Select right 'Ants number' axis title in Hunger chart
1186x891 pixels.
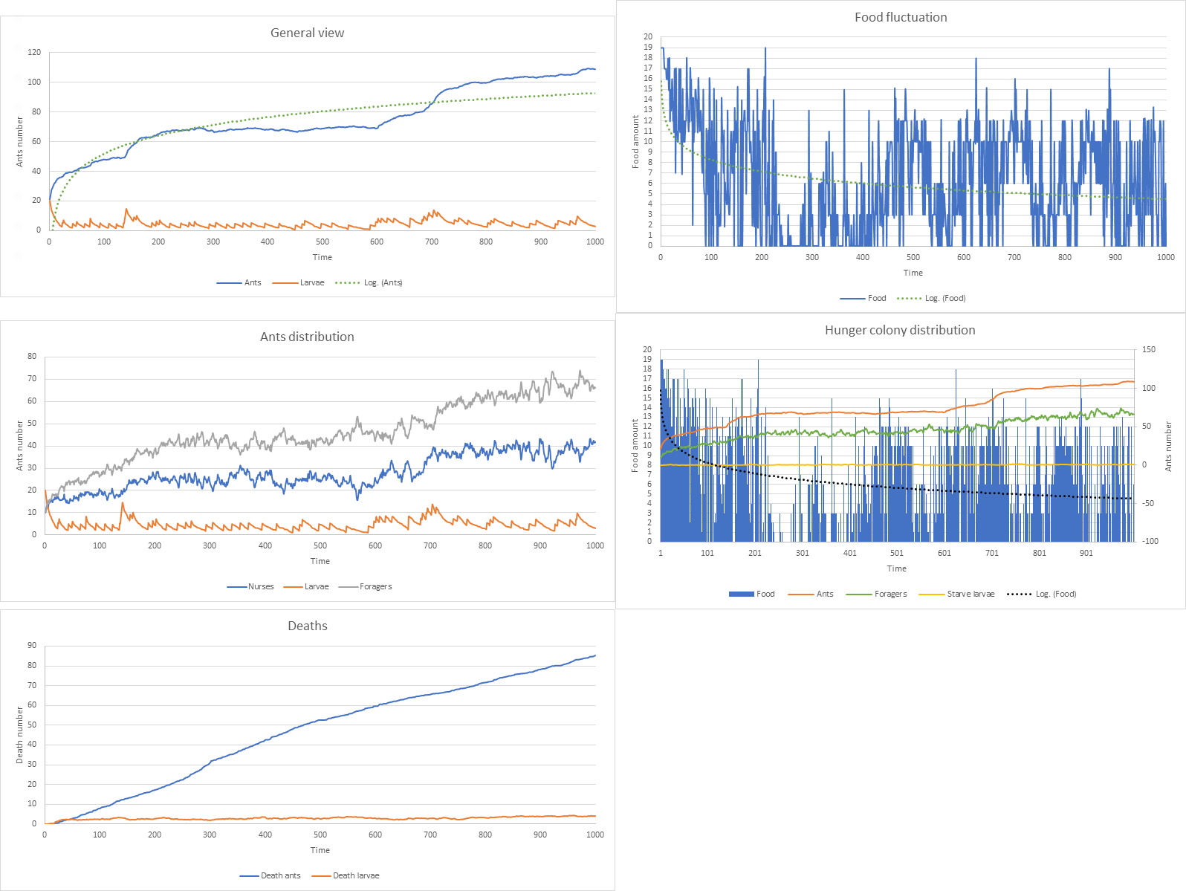(x=1168, y=446)
